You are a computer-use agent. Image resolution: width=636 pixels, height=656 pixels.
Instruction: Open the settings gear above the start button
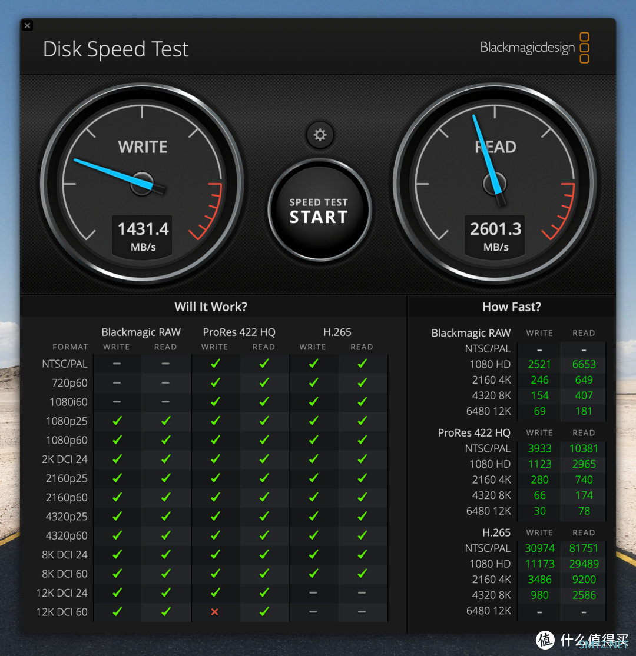320,135
